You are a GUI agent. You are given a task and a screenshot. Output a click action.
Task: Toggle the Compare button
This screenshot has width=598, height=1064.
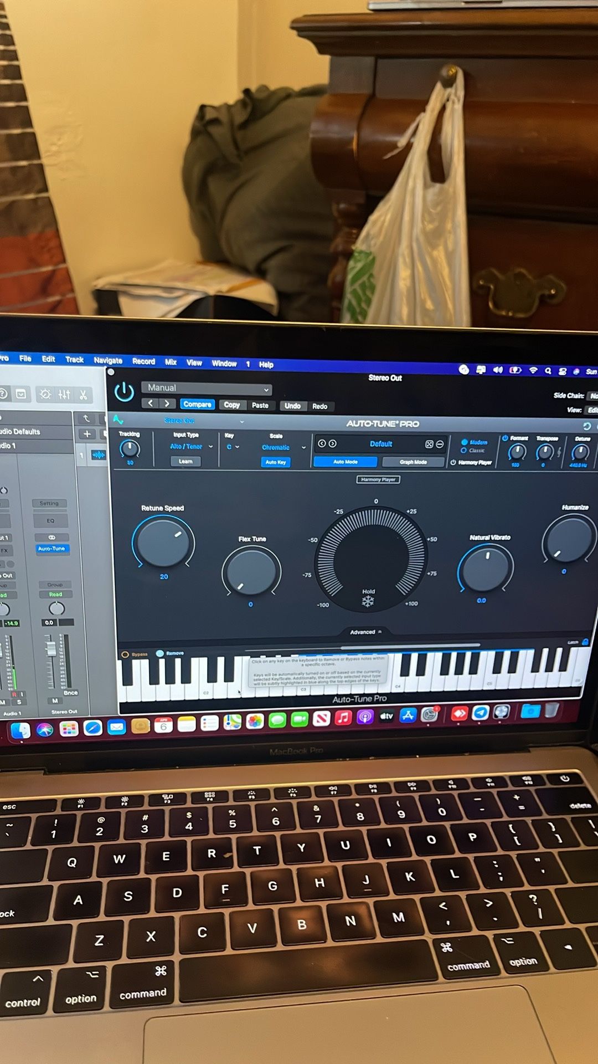(x=197, y=405)
